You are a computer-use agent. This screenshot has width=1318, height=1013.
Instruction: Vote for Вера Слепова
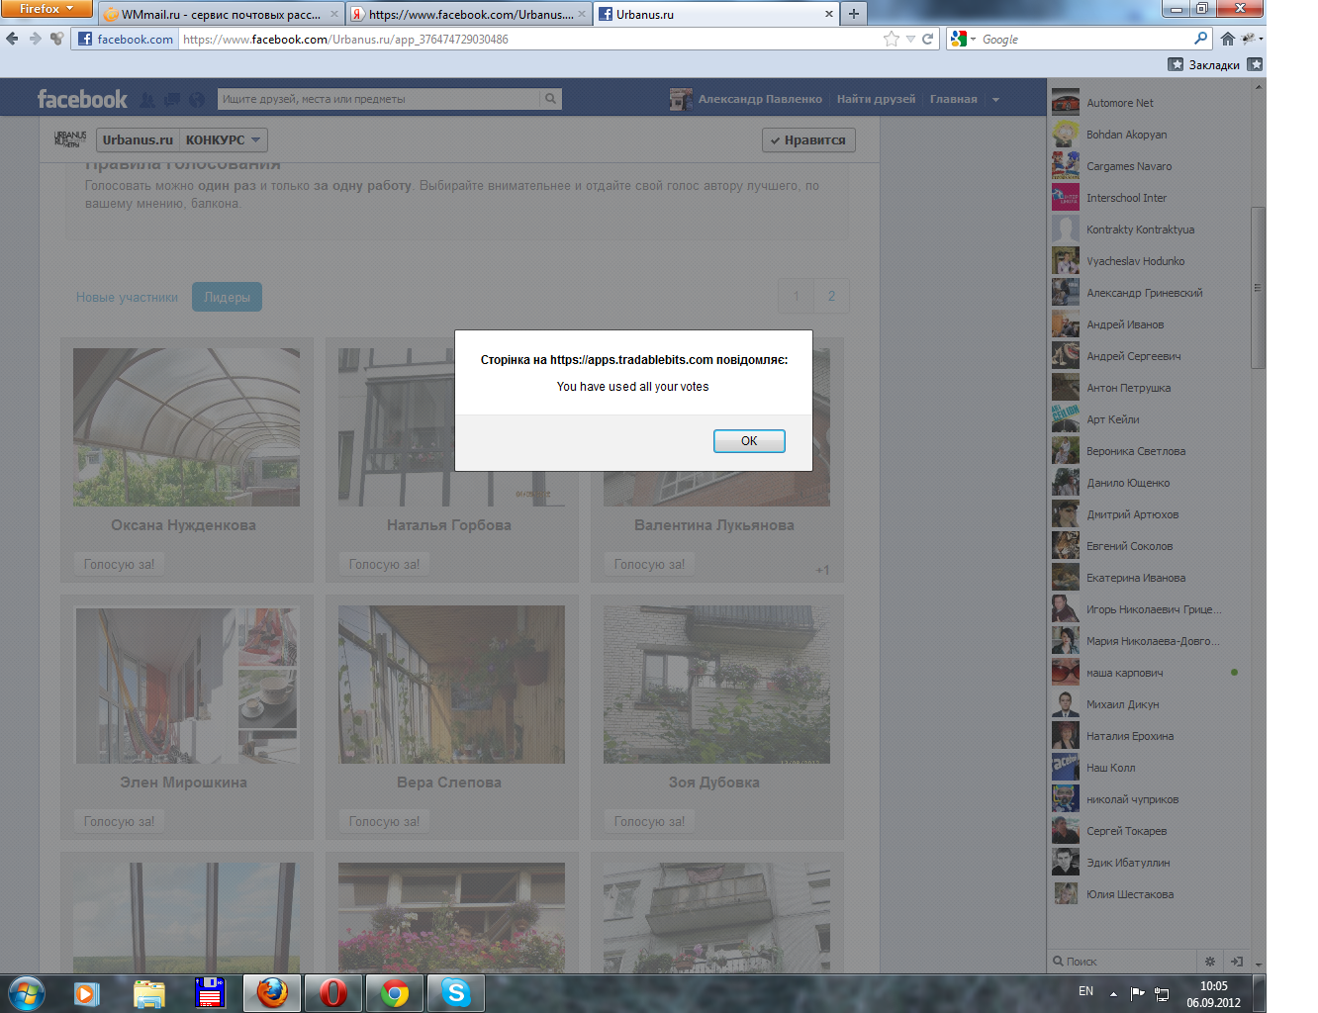point(384,821)
